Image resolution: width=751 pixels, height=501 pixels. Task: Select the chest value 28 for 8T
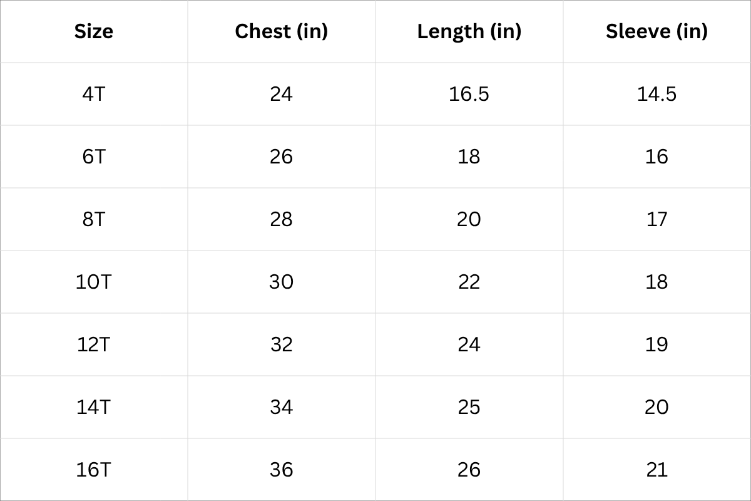pyautogui.click(x=282, y=219)
